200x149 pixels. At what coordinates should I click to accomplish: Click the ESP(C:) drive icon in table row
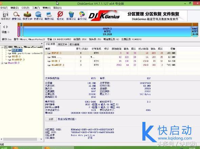click(x=49, y=53)
